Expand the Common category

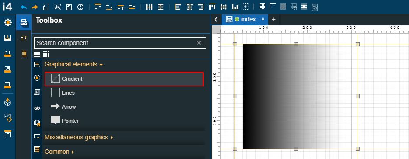click(x=59, y=152)
